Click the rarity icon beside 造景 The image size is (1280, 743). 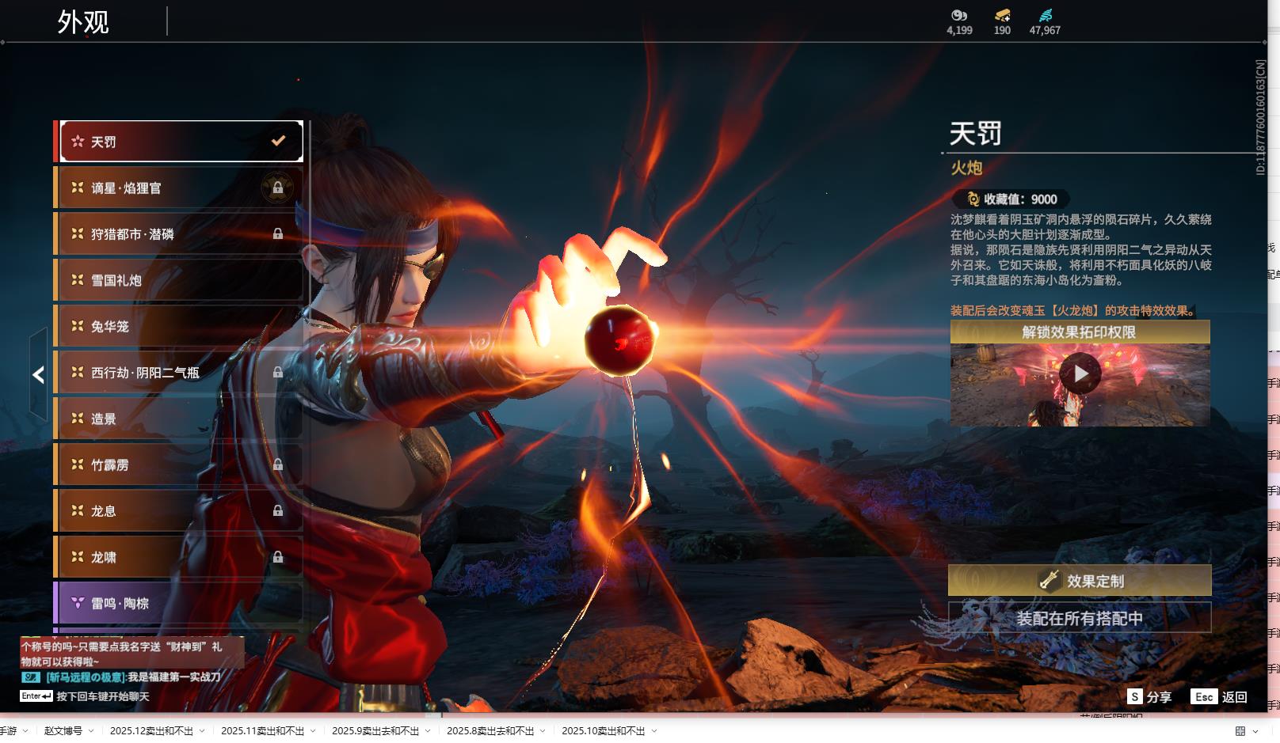point(78,418)
